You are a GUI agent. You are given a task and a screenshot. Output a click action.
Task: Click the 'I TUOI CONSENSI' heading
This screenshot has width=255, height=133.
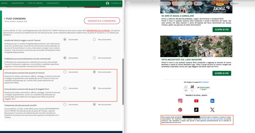tap(15, 19)
